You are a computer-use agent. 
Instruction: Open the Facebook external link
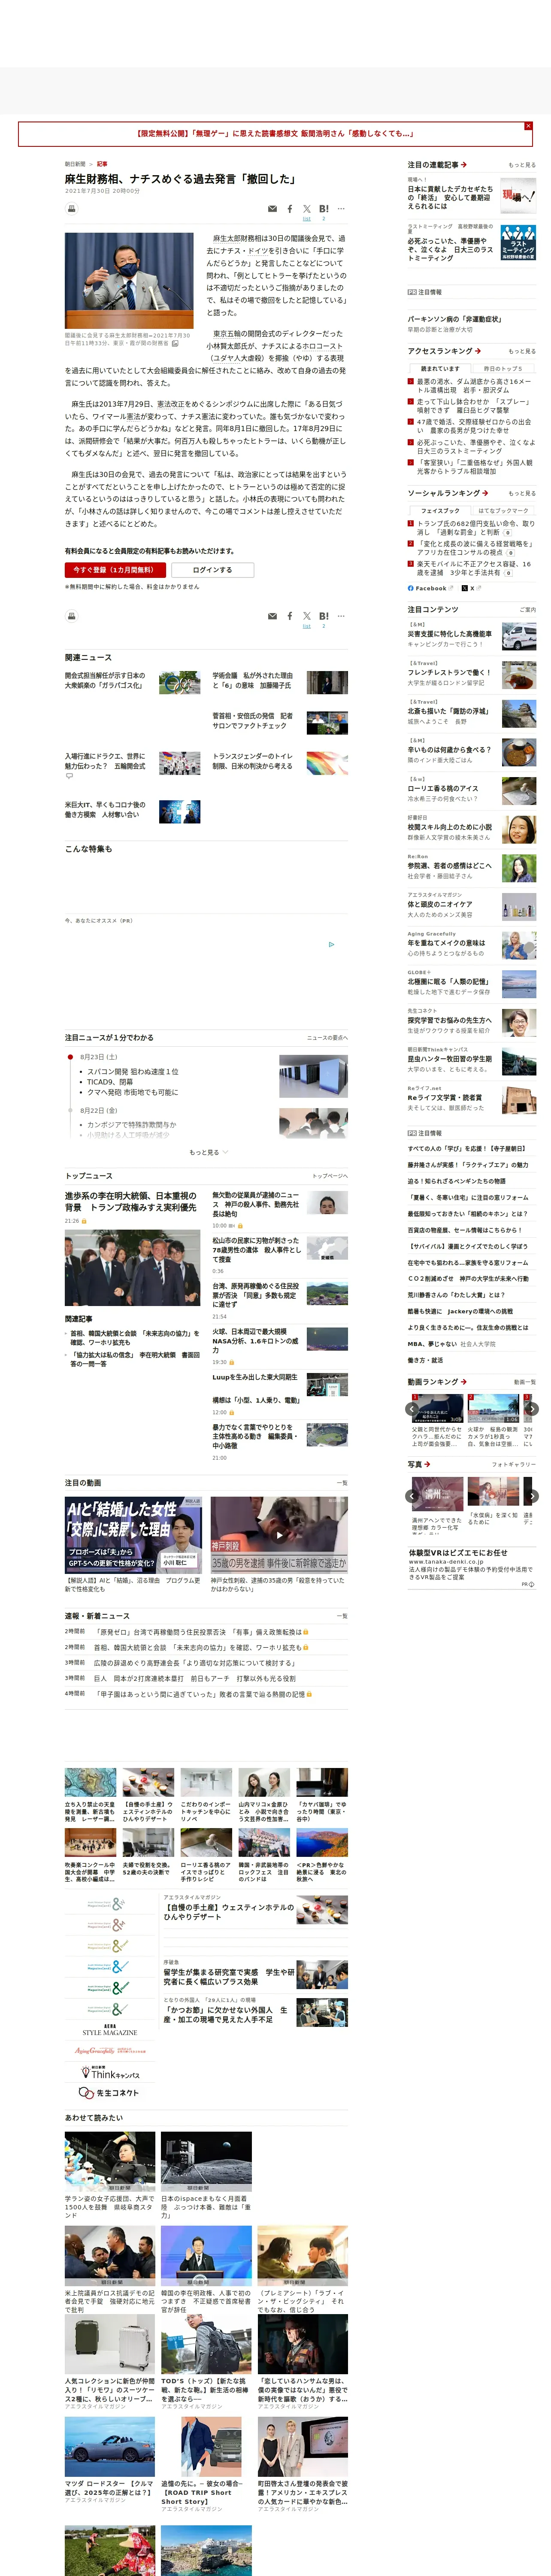(x=430, y=589)
